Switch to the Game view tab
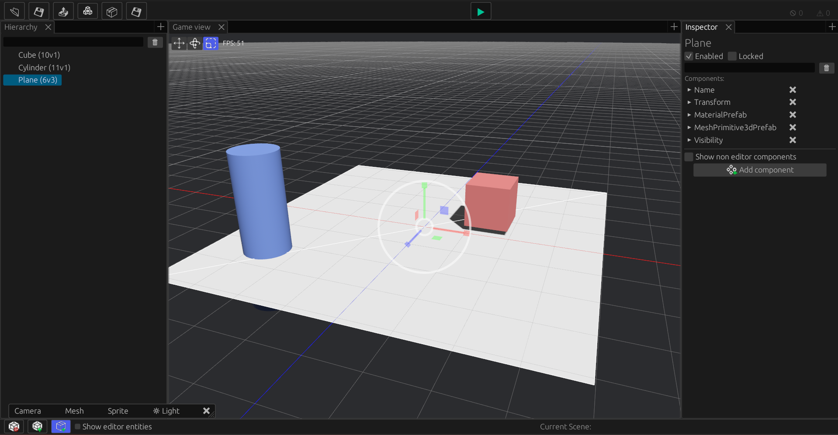 tap(191, 27)
